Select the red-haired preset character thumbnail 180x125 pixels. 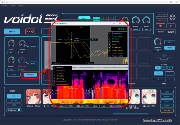click(x=33, y=97)
